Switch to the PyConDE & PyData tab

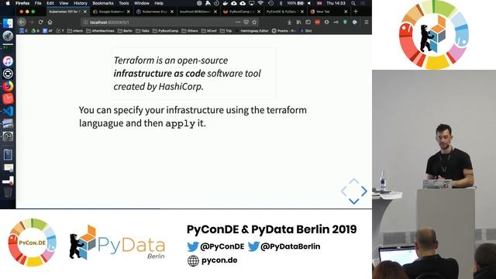[x=285, y=12]
